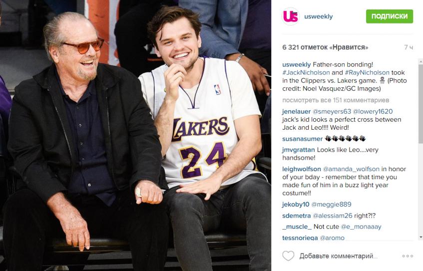Open the three-dots more options menu
The height and width of the screenshot is (271, 423).
pyautogui.click(x=408, y=256)
